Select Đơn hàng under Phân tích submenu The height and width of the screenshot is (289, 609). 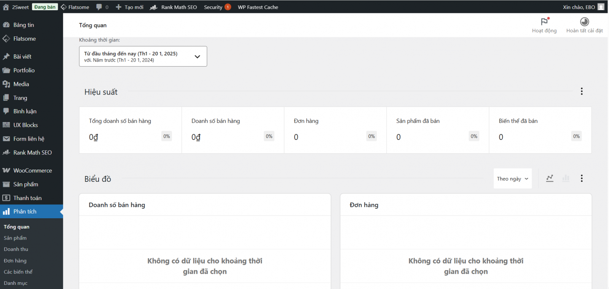(x=15, y=260)
